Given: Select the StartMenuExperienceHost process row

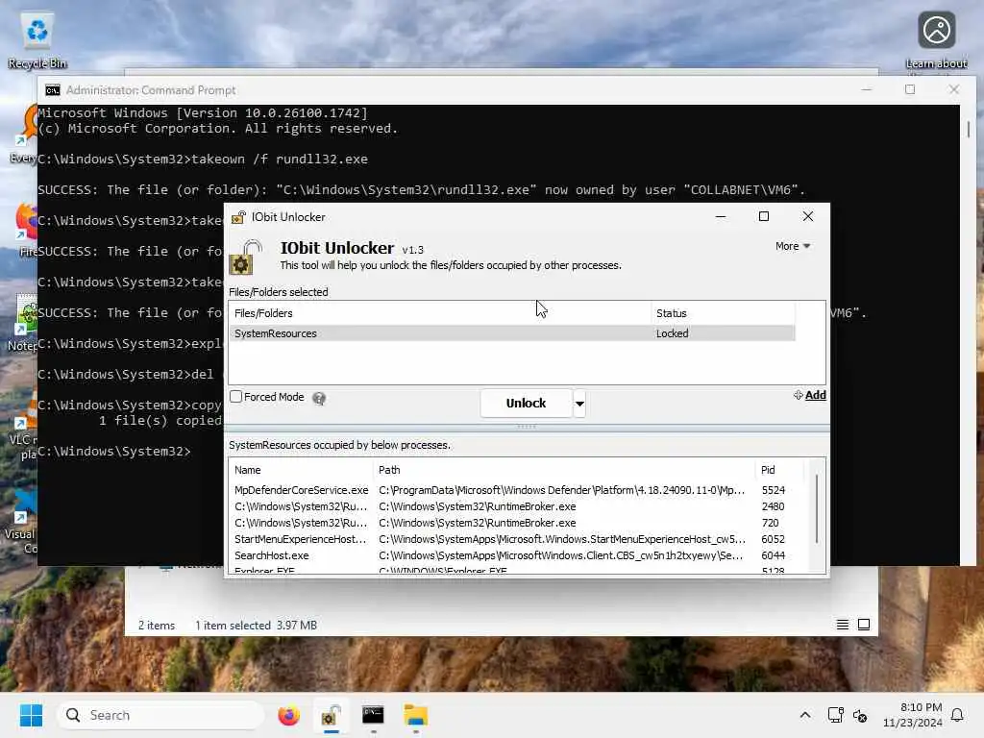Looking at the screenshot, I should [516, 539].
